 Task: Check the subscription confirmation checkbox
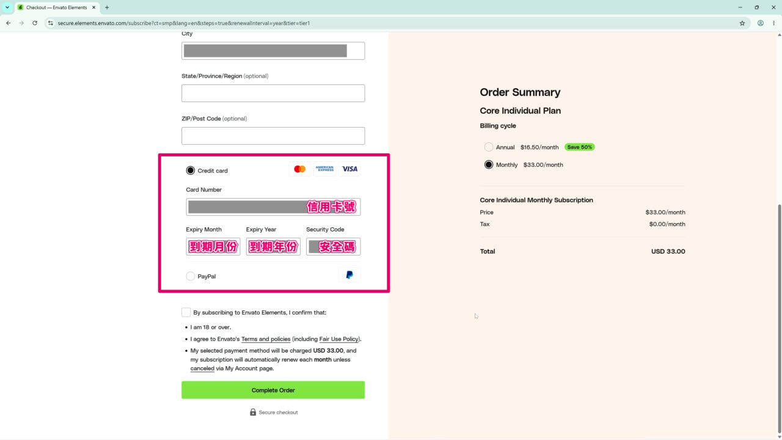tap(186, 312)
